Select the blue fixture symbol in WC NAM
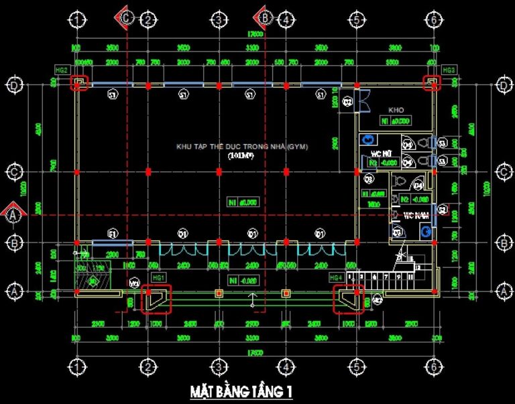515x404 pixels. (x=424, y=230)
